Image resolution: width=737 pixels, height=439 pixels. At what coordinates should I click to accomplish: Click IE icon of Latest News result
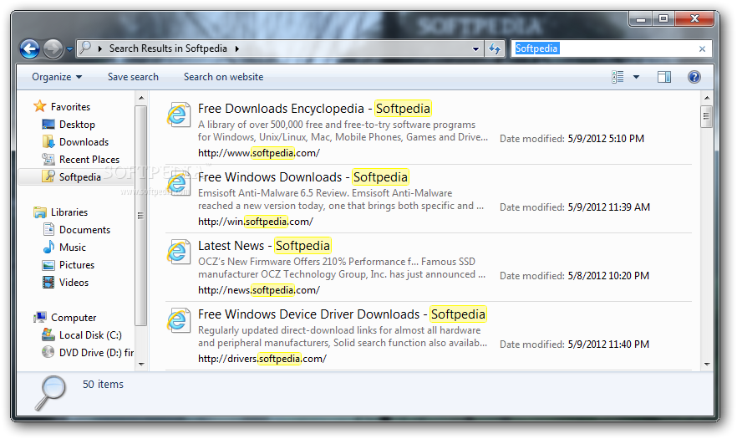(179, 252)
